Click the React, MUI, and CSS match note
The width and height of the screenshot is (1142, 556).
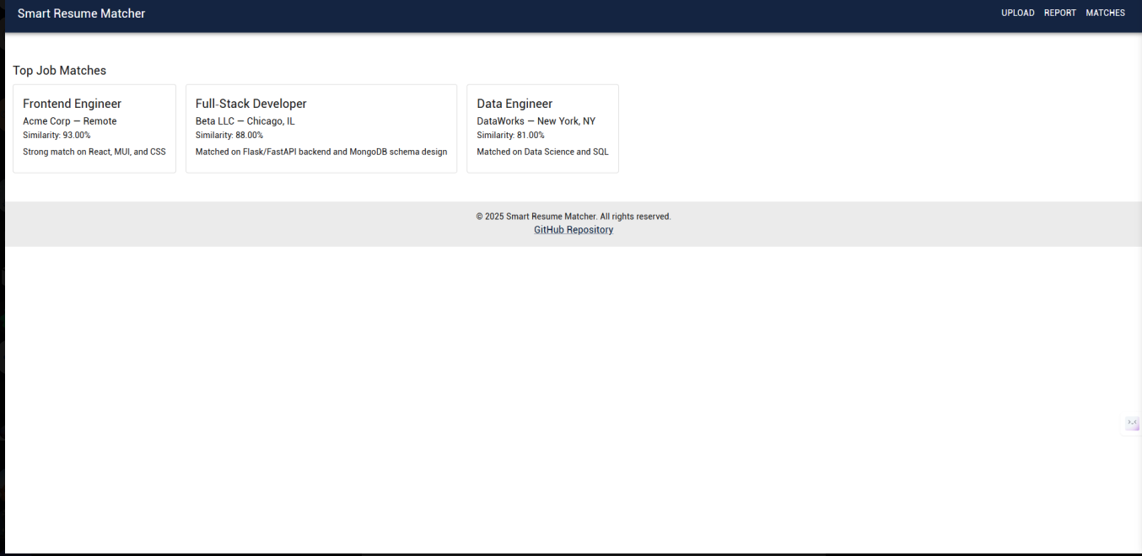click(x=94, y=152)
